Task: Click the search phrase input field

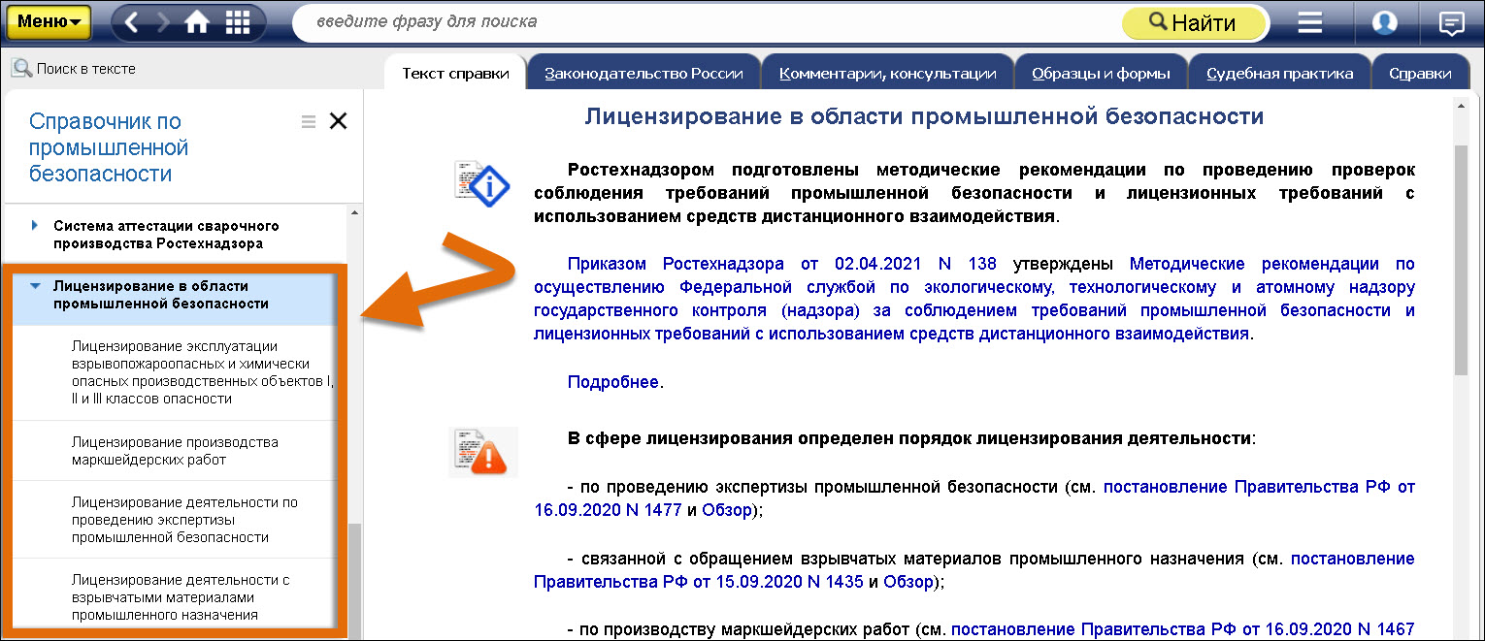Action: click(699, 22)
